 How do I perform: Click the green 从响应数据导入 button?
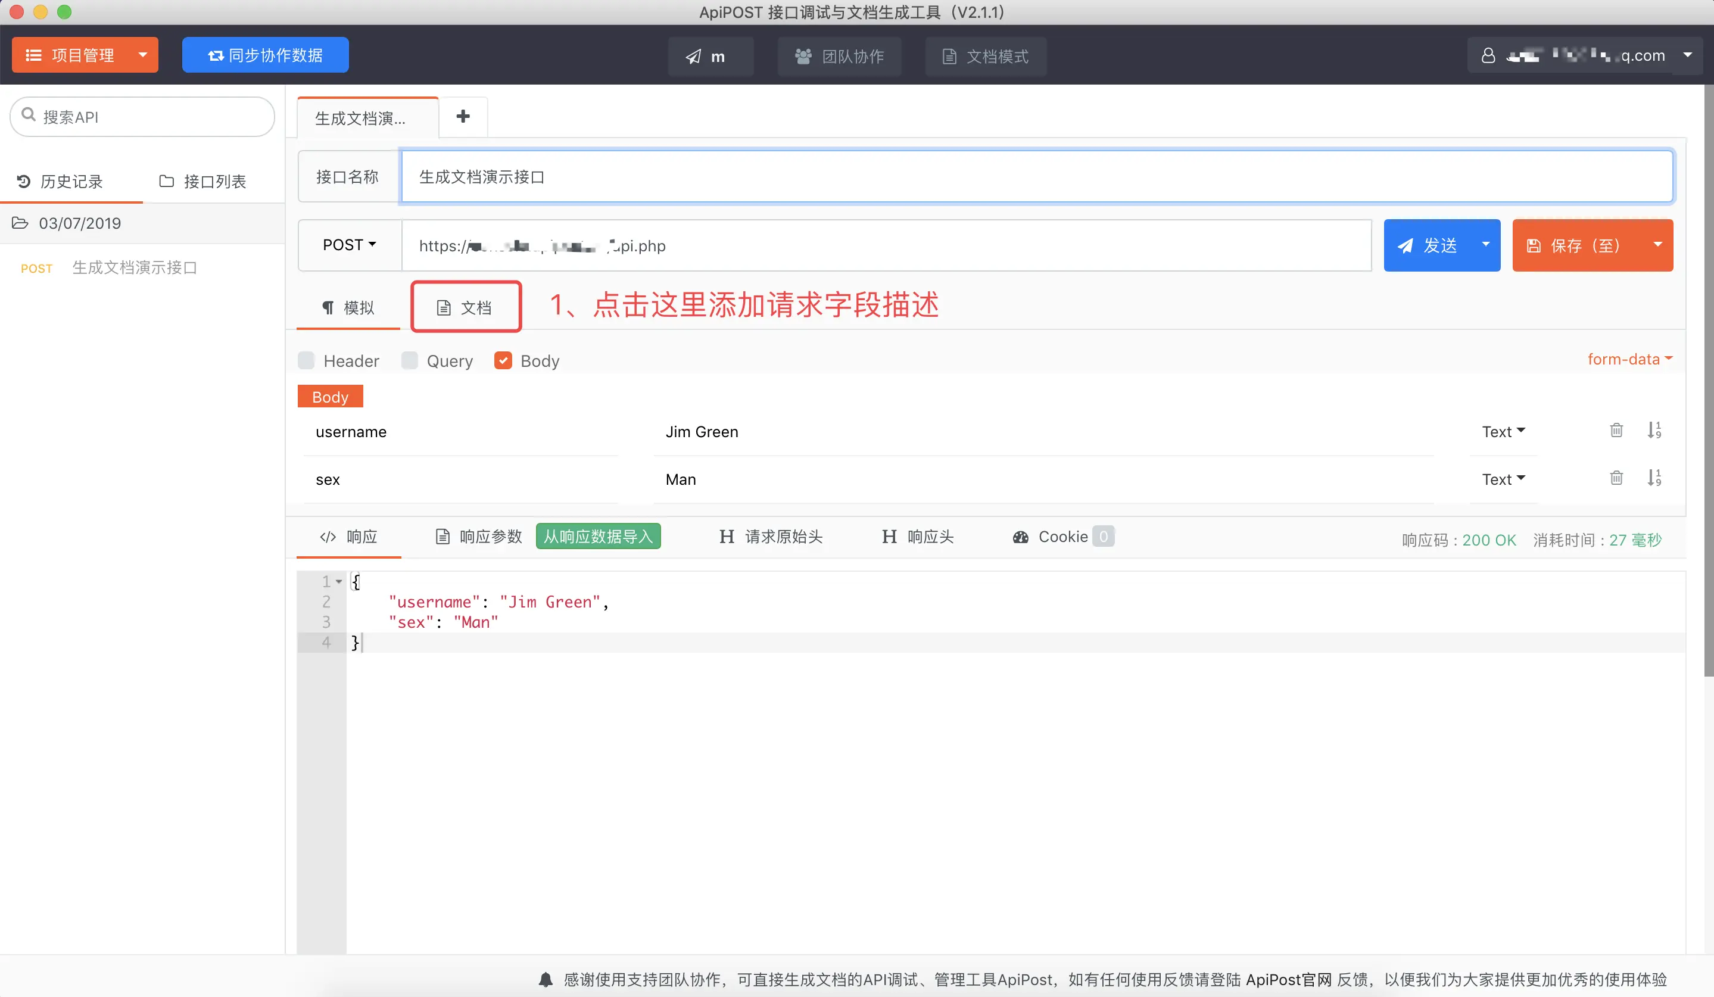tap(598, 537)
